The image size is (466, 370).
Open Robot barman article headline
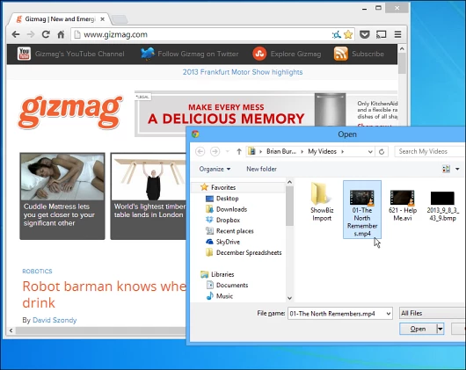tap(104, 294)
